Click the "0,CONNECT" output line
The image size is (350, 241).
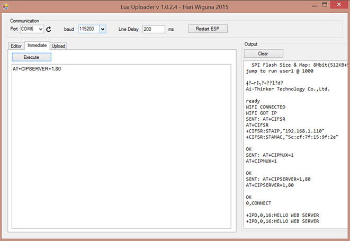[258, 203]
